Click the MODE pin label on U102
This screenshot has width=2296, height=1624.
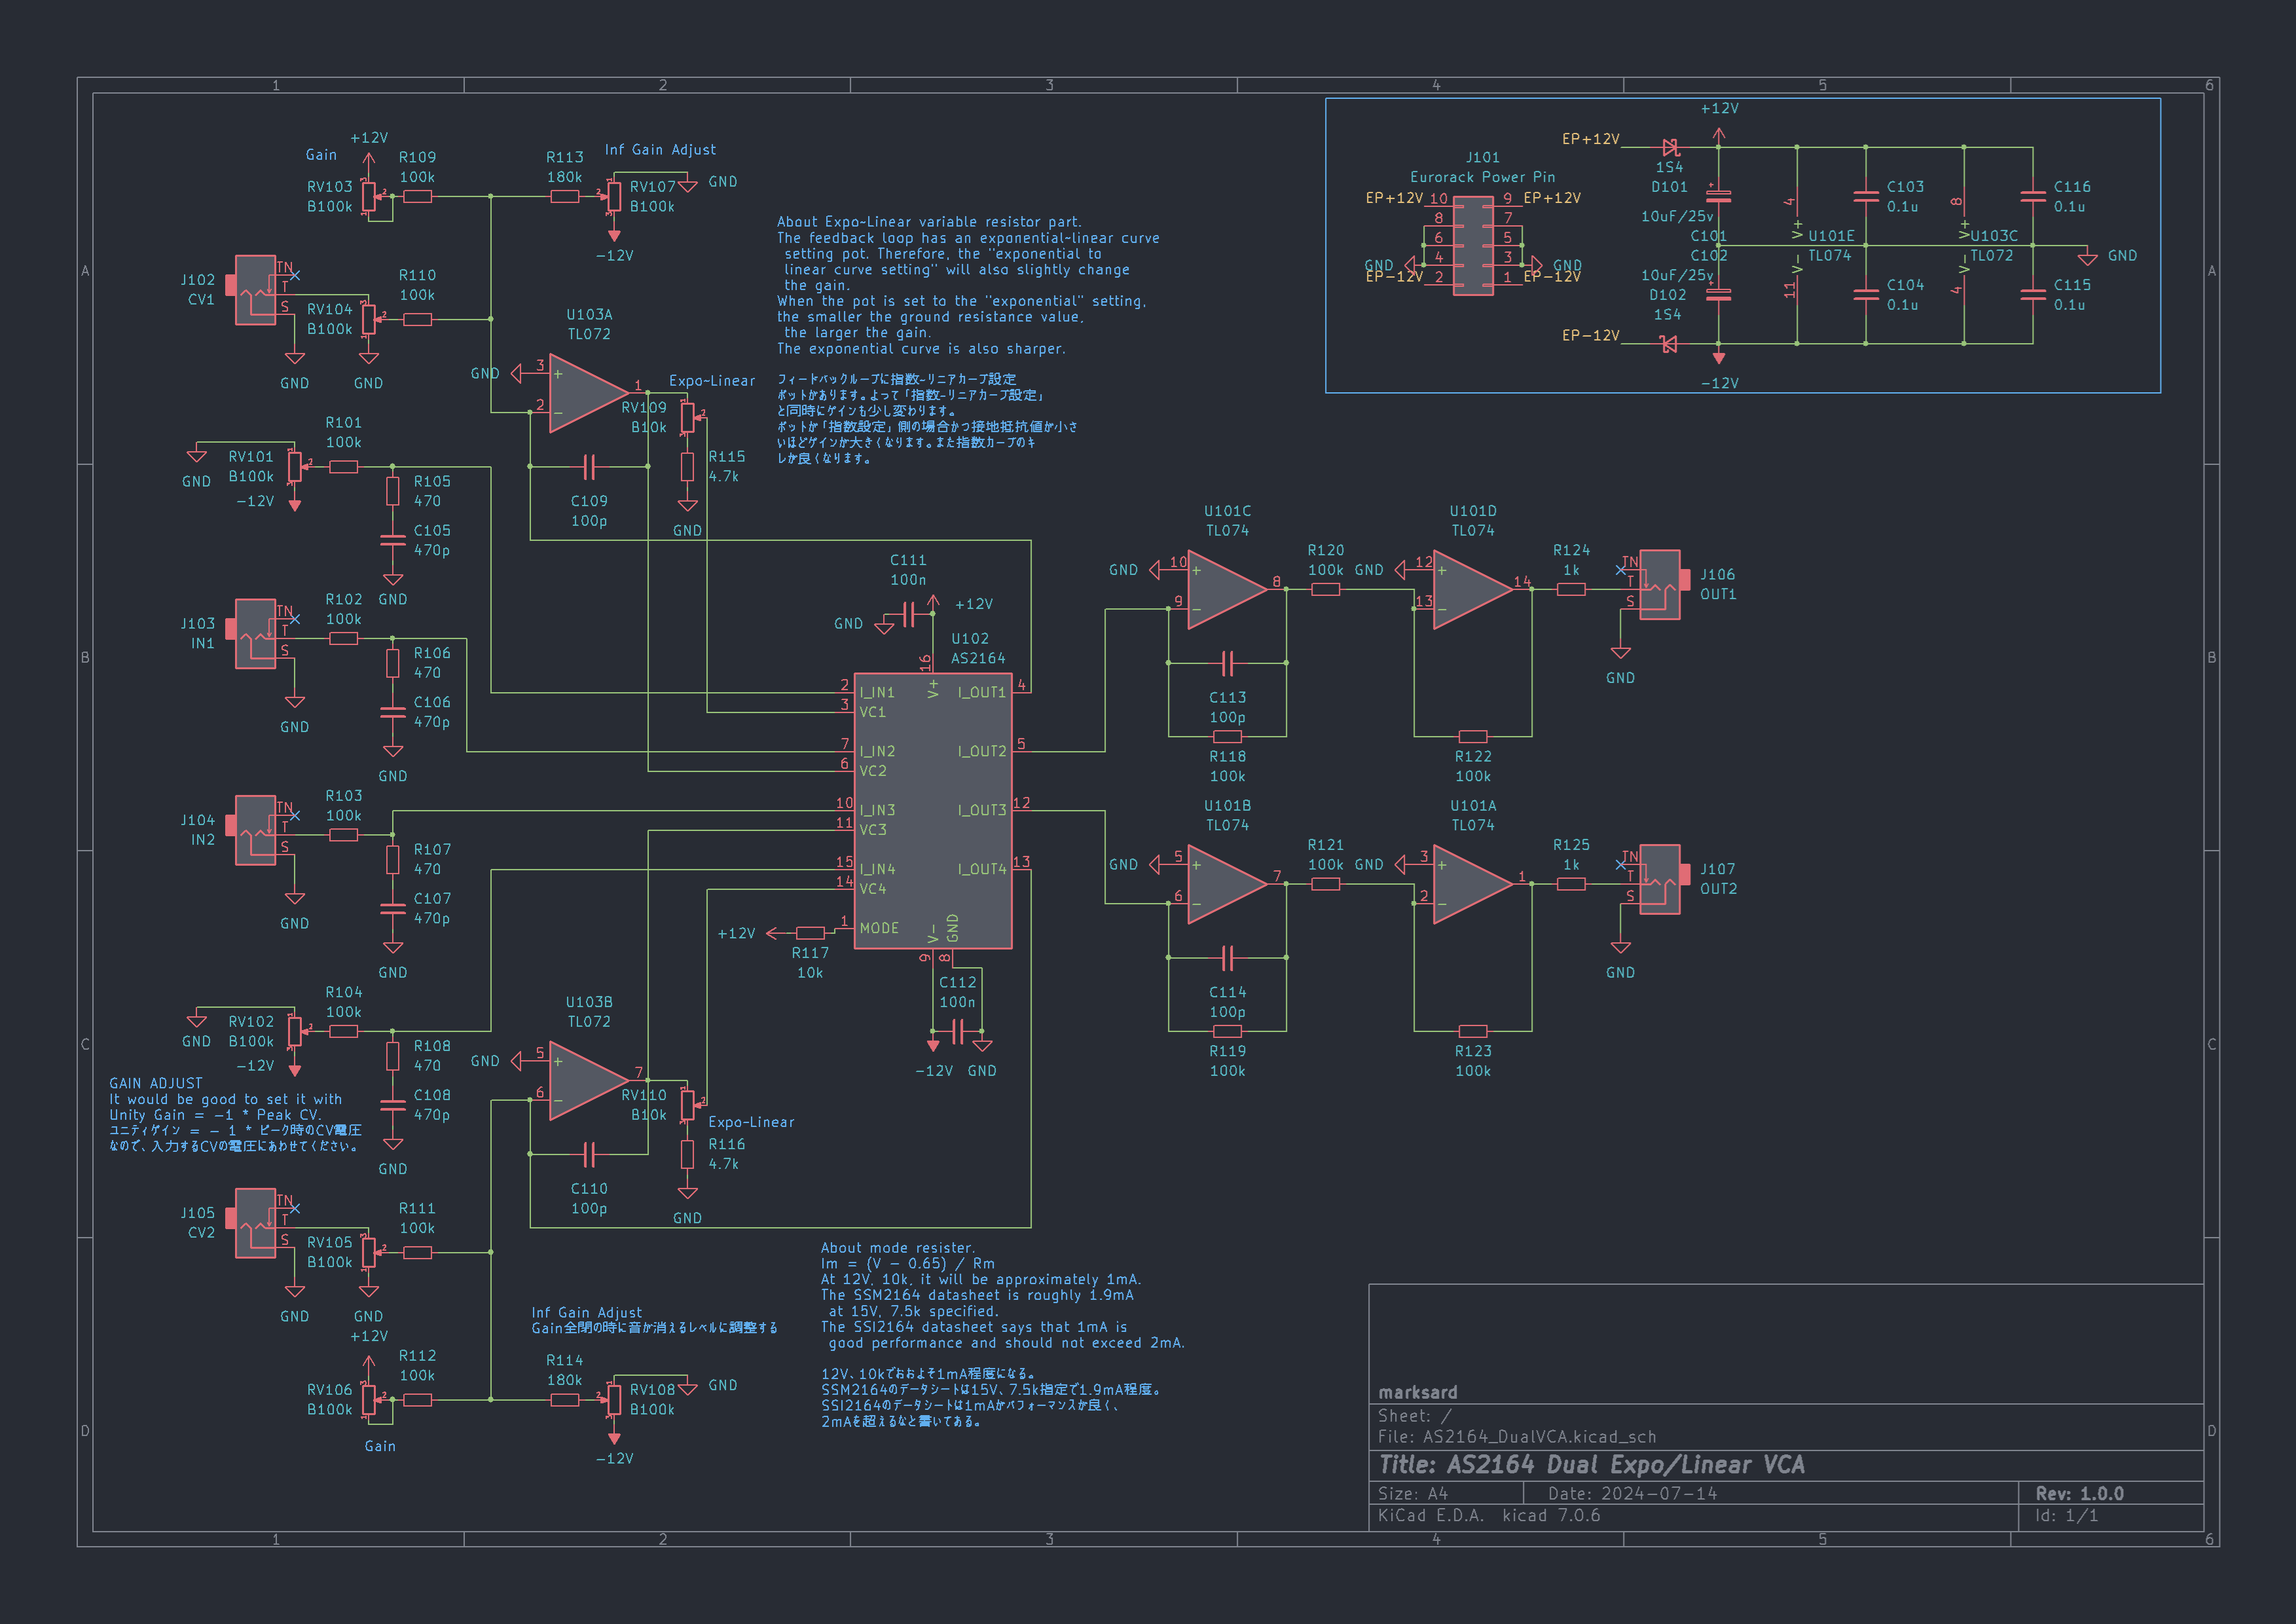click(879, 928)
